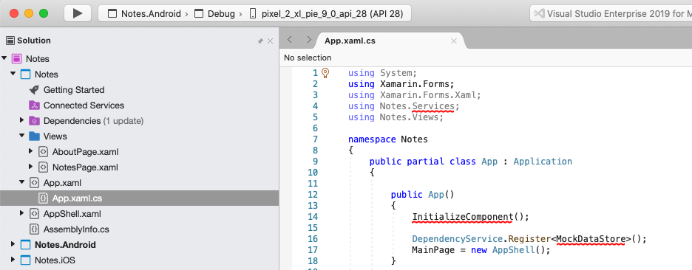Close the Solution pad

point(270,41)
